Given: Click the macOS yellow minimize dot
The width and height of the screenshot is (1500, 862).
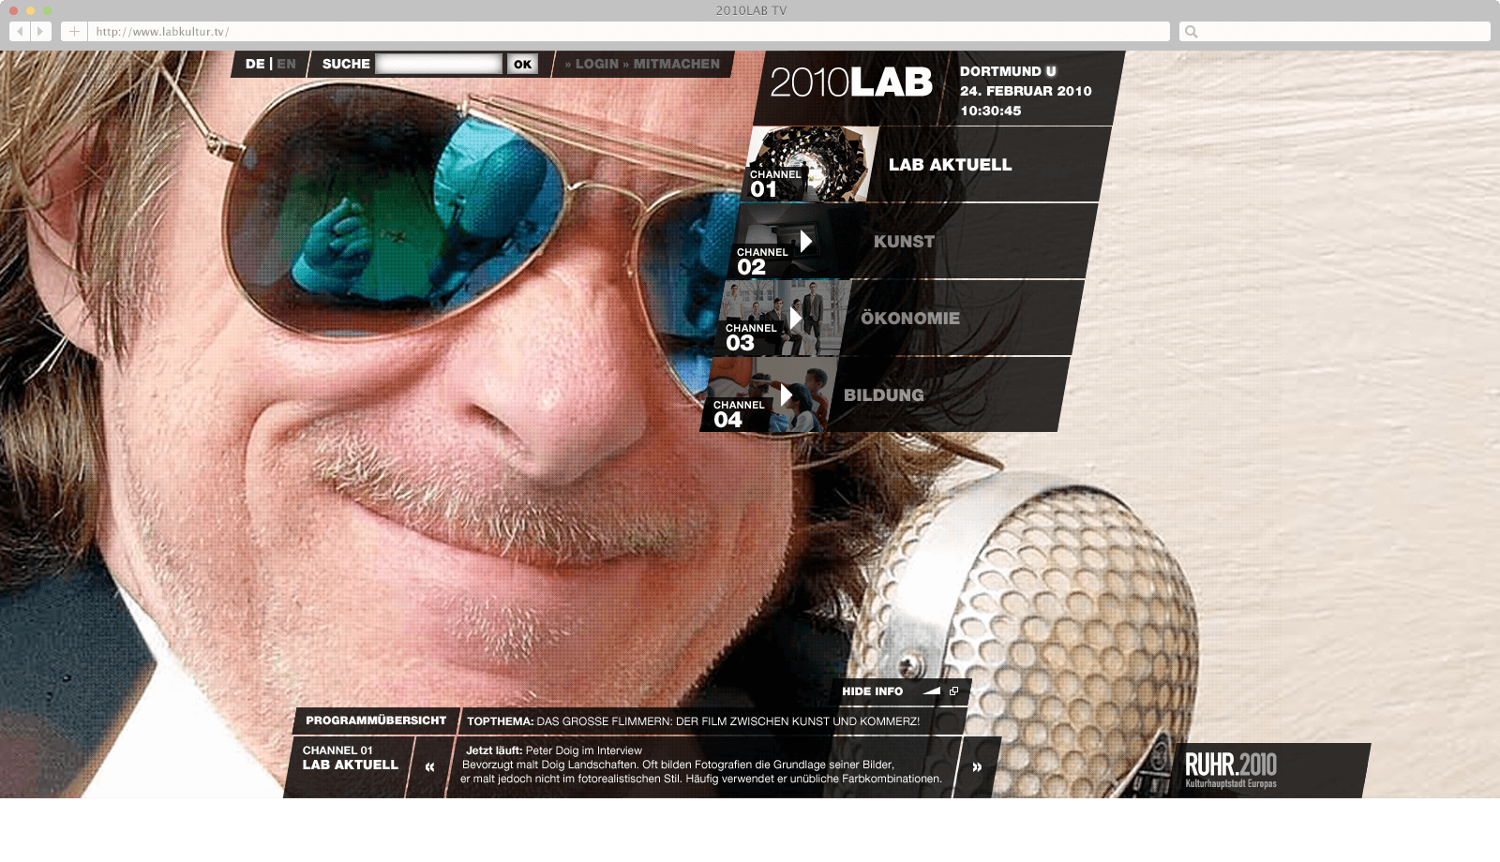Looking at the screenshot, I should point(30,10).
